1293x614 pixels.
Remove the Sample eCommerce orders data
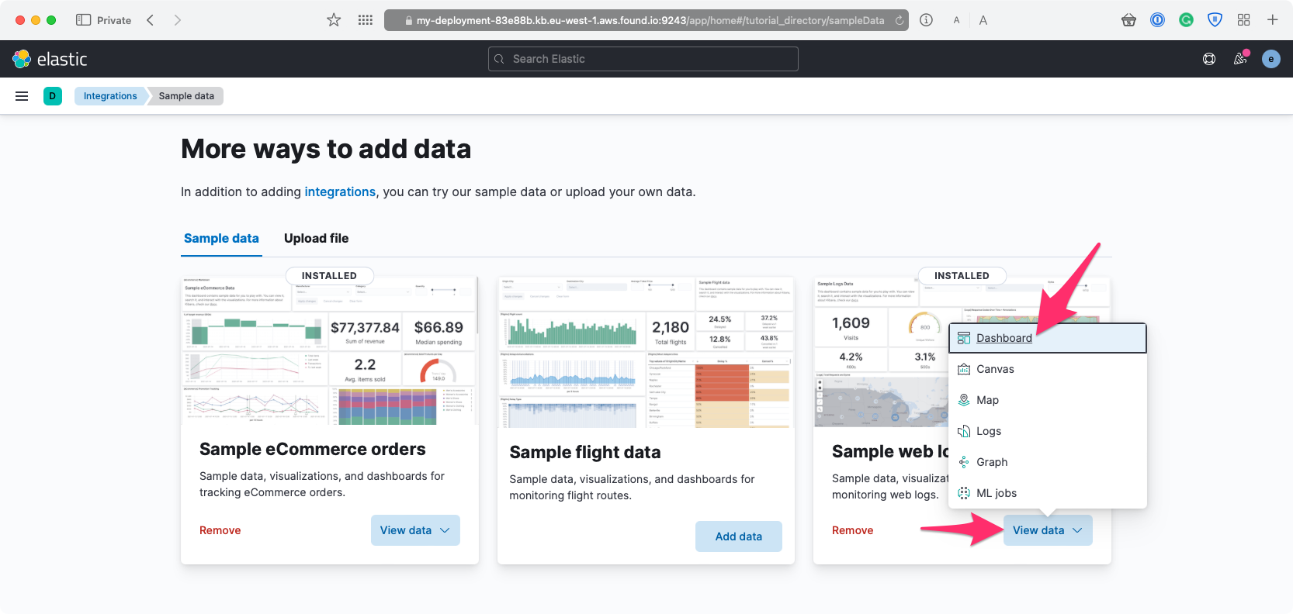tap(220, 530)
